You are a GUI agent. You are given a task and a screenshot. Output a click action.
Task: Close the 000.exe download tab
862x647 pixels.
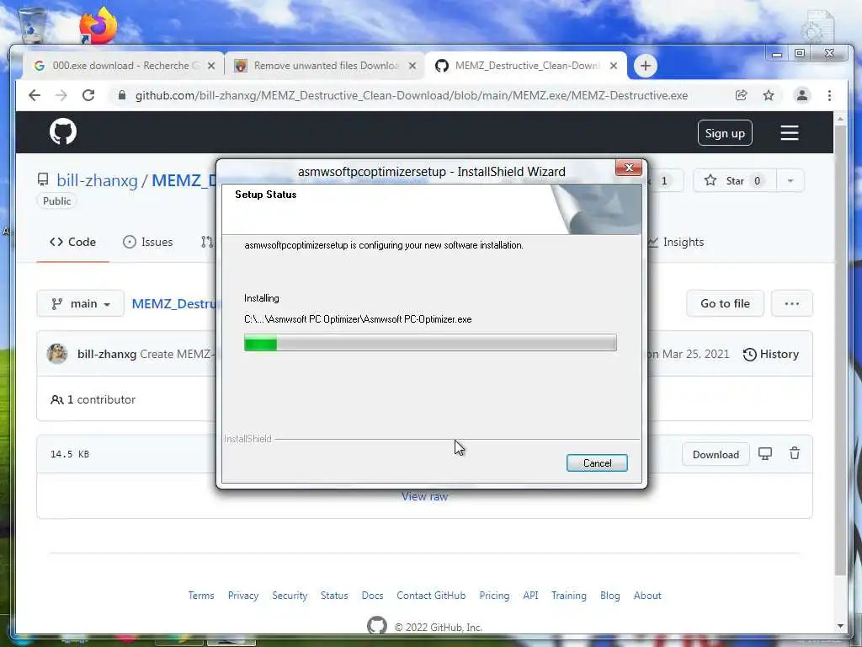point(211,66)
